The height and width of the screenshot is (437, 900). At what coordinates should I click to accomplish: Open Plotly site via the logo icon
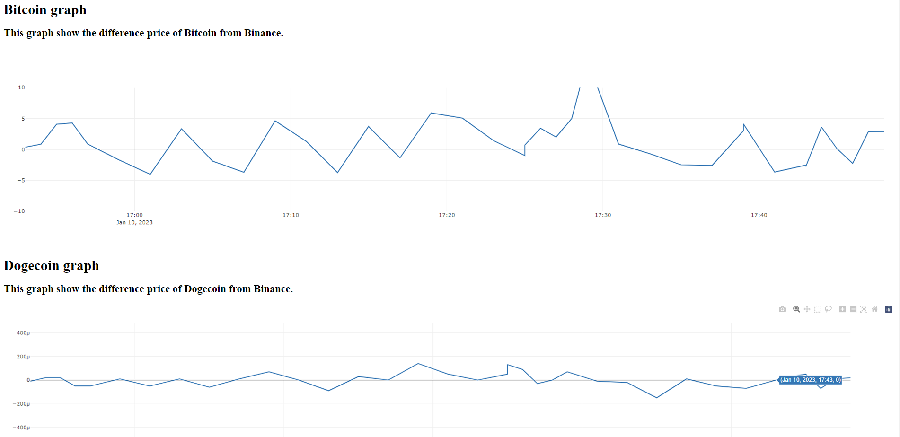pyautogui.click(x=889, y=309)
